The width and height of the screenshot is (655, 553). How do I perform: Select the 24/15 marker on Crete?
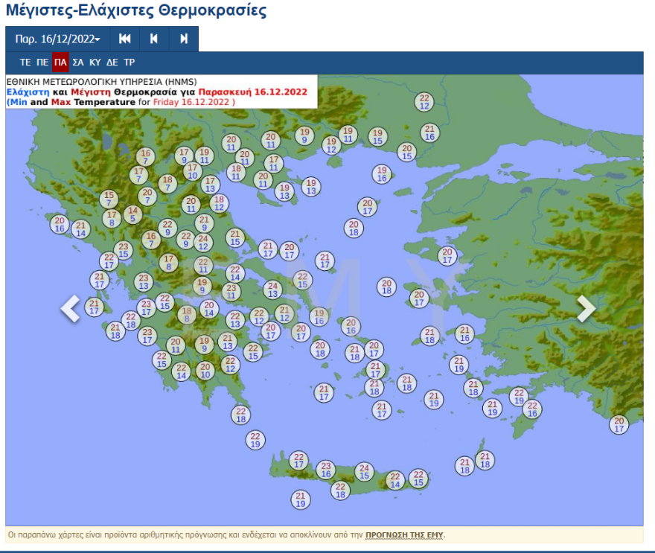(364, 471)
